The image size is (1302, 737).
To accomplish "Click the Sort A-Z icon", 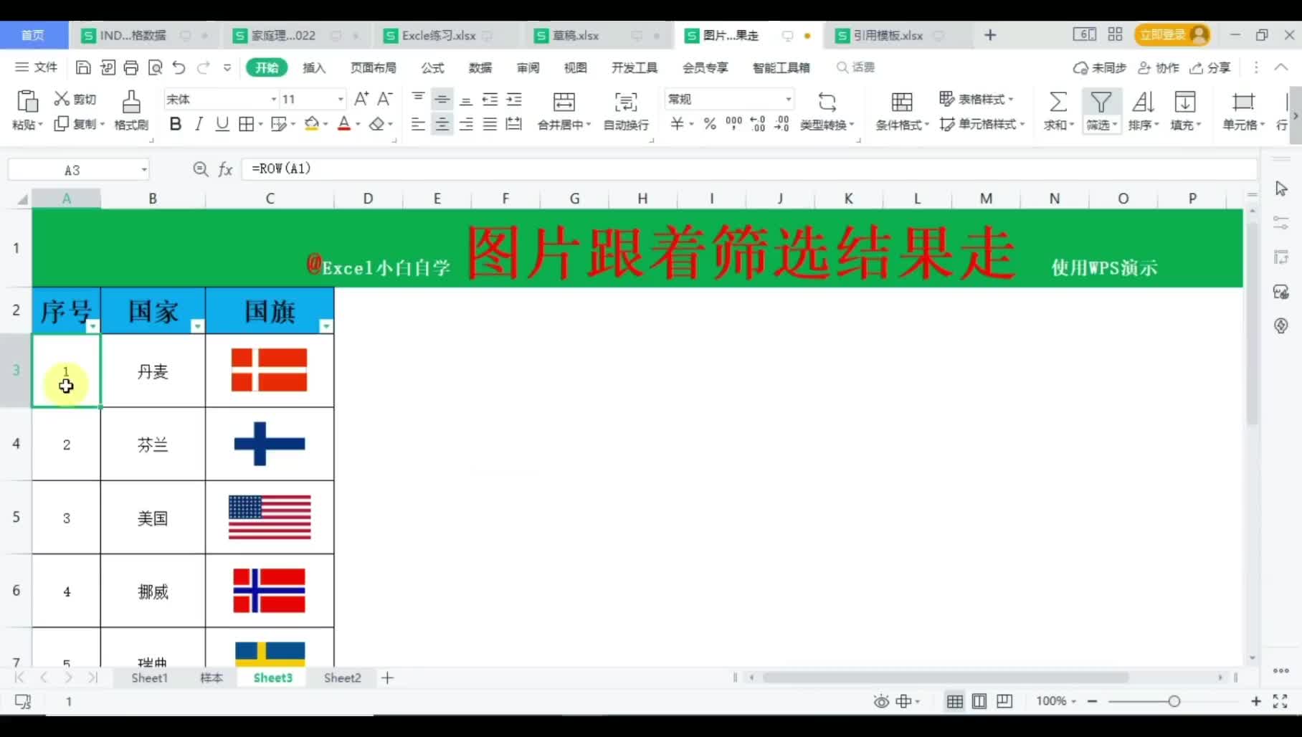I will [x=1143, y=101].
